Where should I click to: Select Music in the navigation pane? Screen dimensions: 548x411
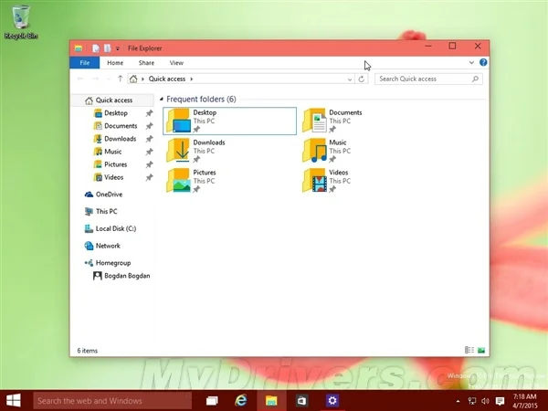click(x=112, y=152)
